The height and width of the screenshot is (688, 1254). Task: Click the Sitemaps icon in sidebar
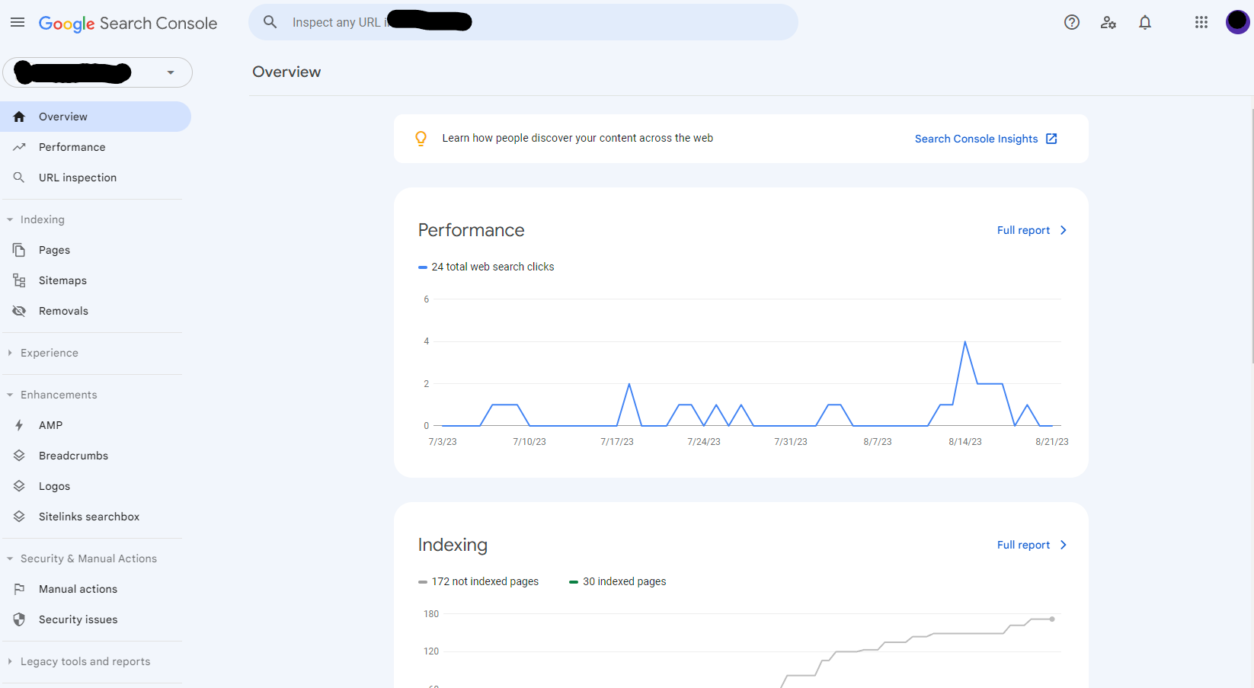(19, 280)
